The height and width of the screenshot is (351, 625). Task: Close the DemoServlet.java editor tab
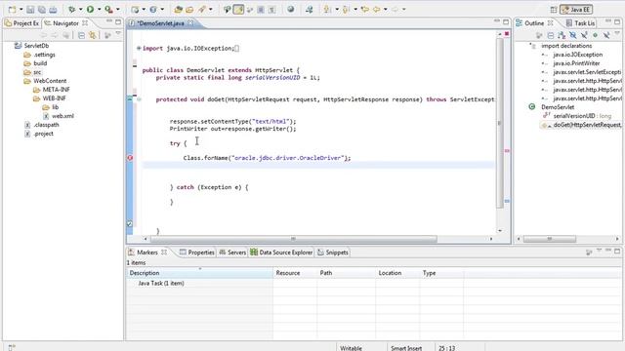190,23
